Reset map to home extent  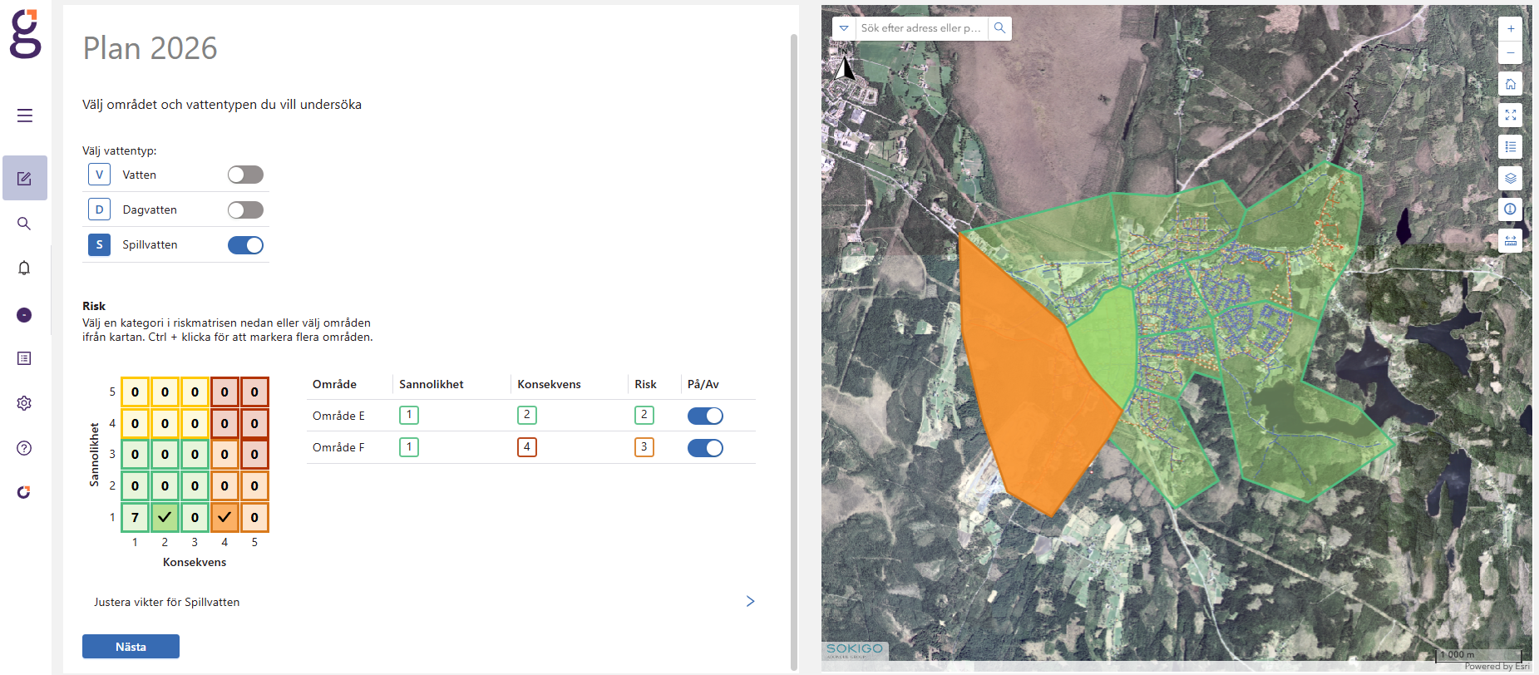click(x=1510, y=84)
